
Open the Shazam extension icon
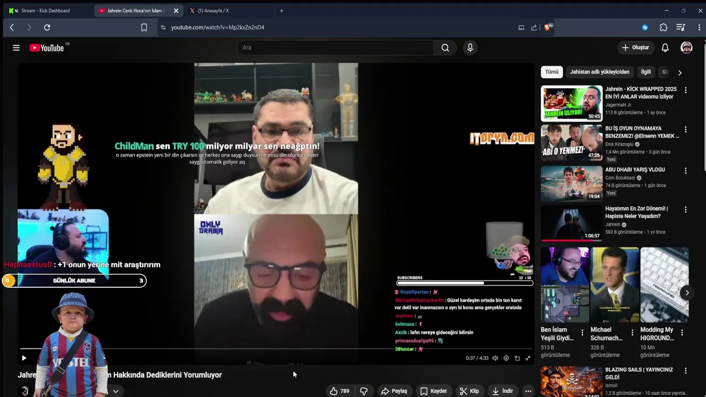[x=645, y=27]
